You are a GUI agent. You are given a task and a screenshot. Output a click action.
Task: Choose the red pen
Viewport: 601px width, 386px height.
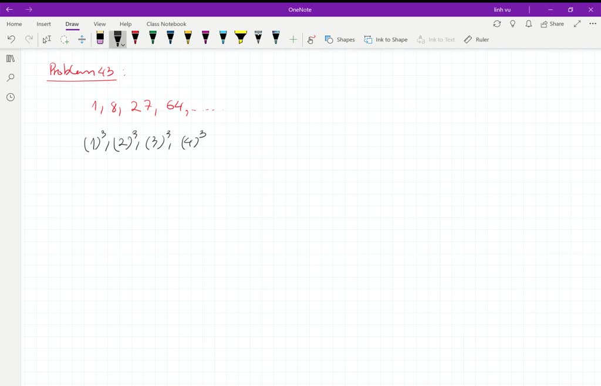point(136,38)
